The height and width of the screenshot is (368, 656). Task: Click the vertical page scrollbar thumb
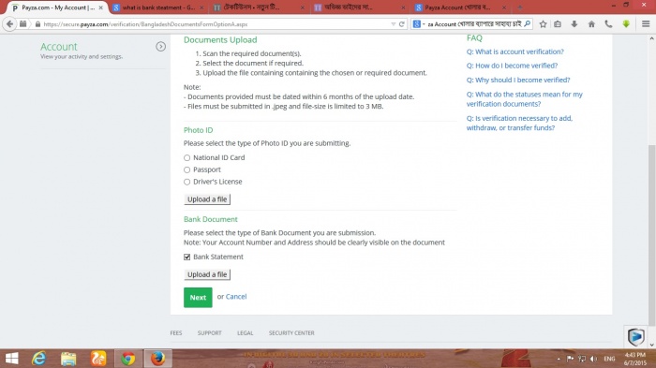[x=651, y=234]
